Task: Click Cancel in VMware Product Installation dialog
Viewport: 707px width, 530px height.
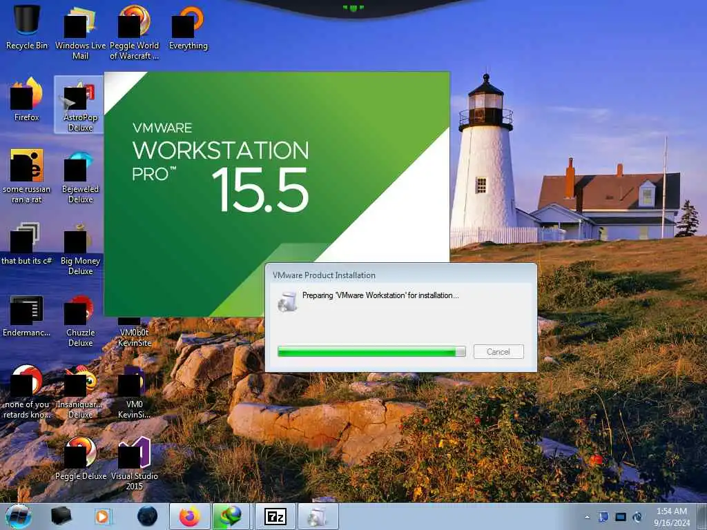Action: (498, 351)
